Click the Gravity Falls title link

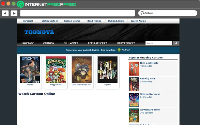pos(148,78)
